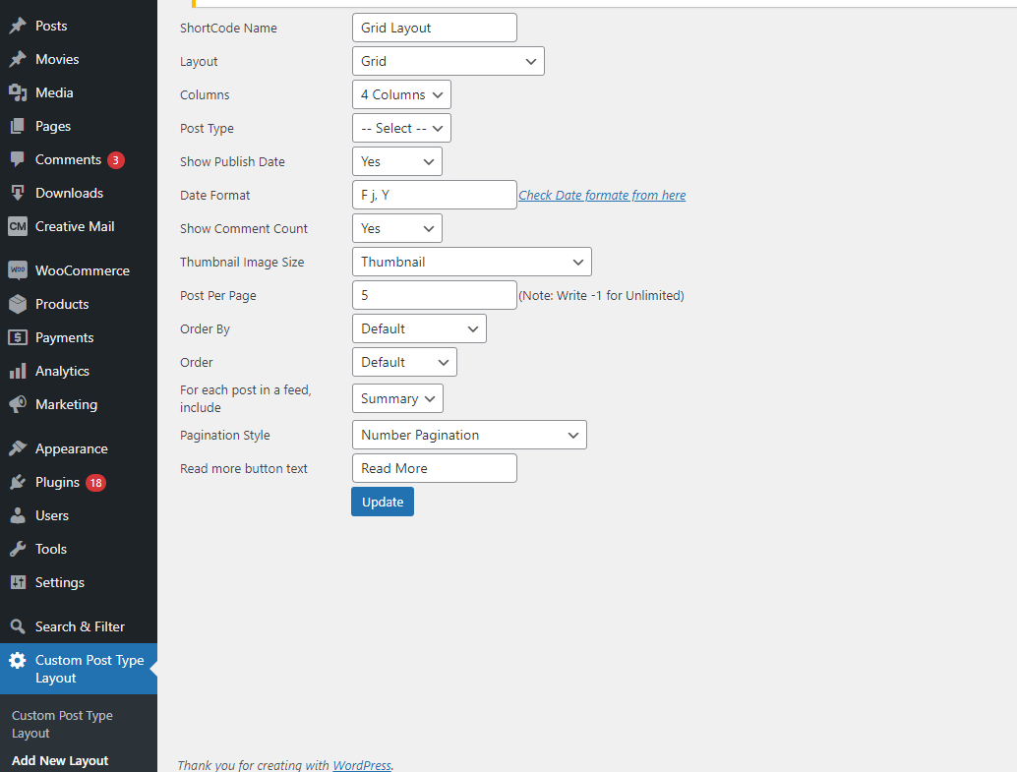The width and height of the screenshot is (1017, 772).
Task: Open the Comments menu label
Action: [x=68, y=159]
